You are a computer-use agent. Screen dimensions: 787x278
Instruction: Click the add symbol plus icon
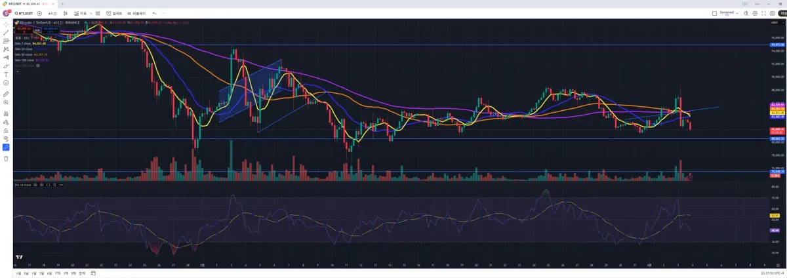click(x=39, y=13)
